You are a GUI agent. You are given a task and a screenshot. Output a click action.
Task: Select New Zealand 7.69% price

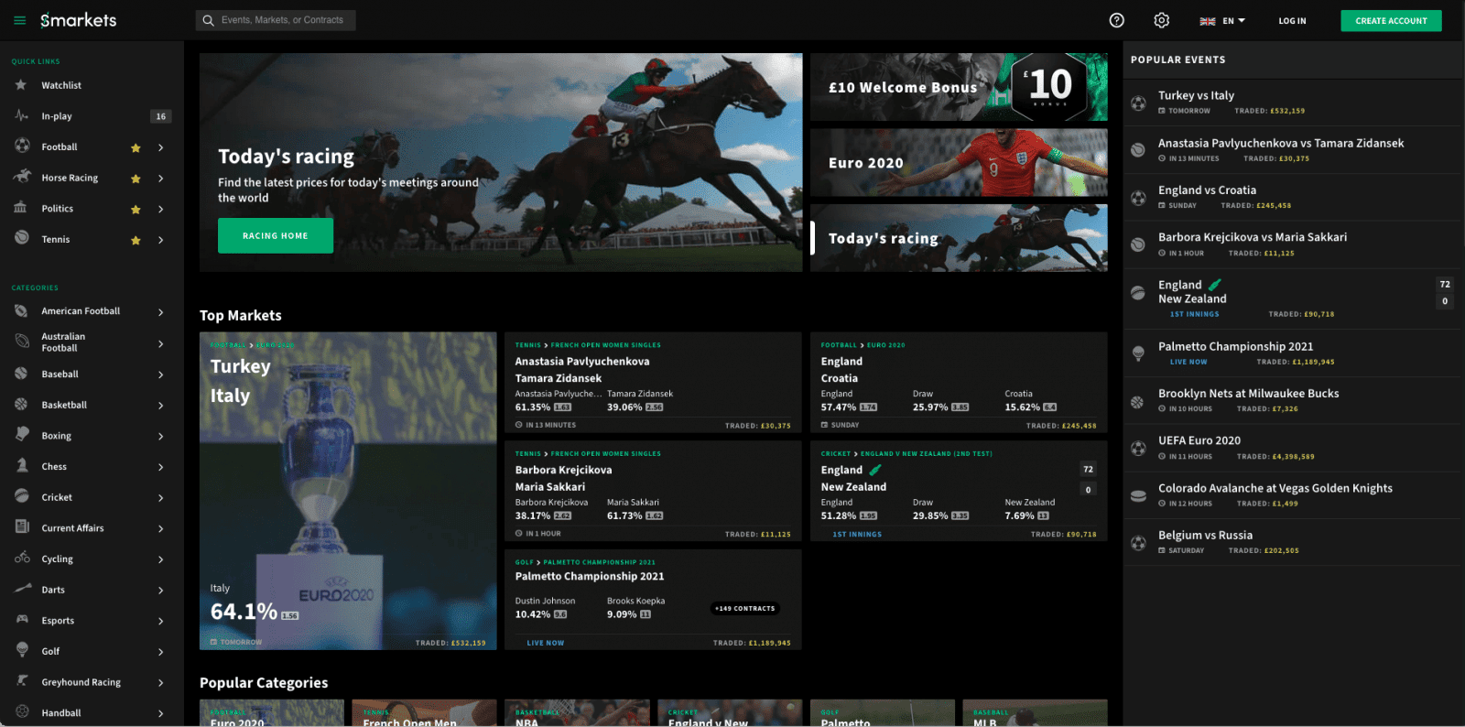pos(1026,515)
